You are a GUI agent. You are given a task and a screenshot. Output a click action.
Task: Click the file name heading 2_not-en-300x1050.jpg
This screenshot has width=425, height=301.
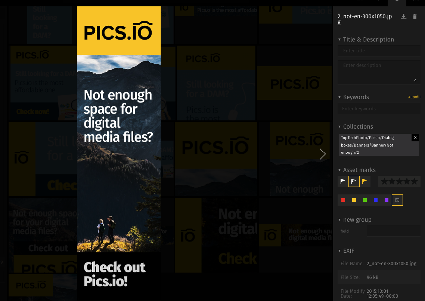(x=364, y=19)
